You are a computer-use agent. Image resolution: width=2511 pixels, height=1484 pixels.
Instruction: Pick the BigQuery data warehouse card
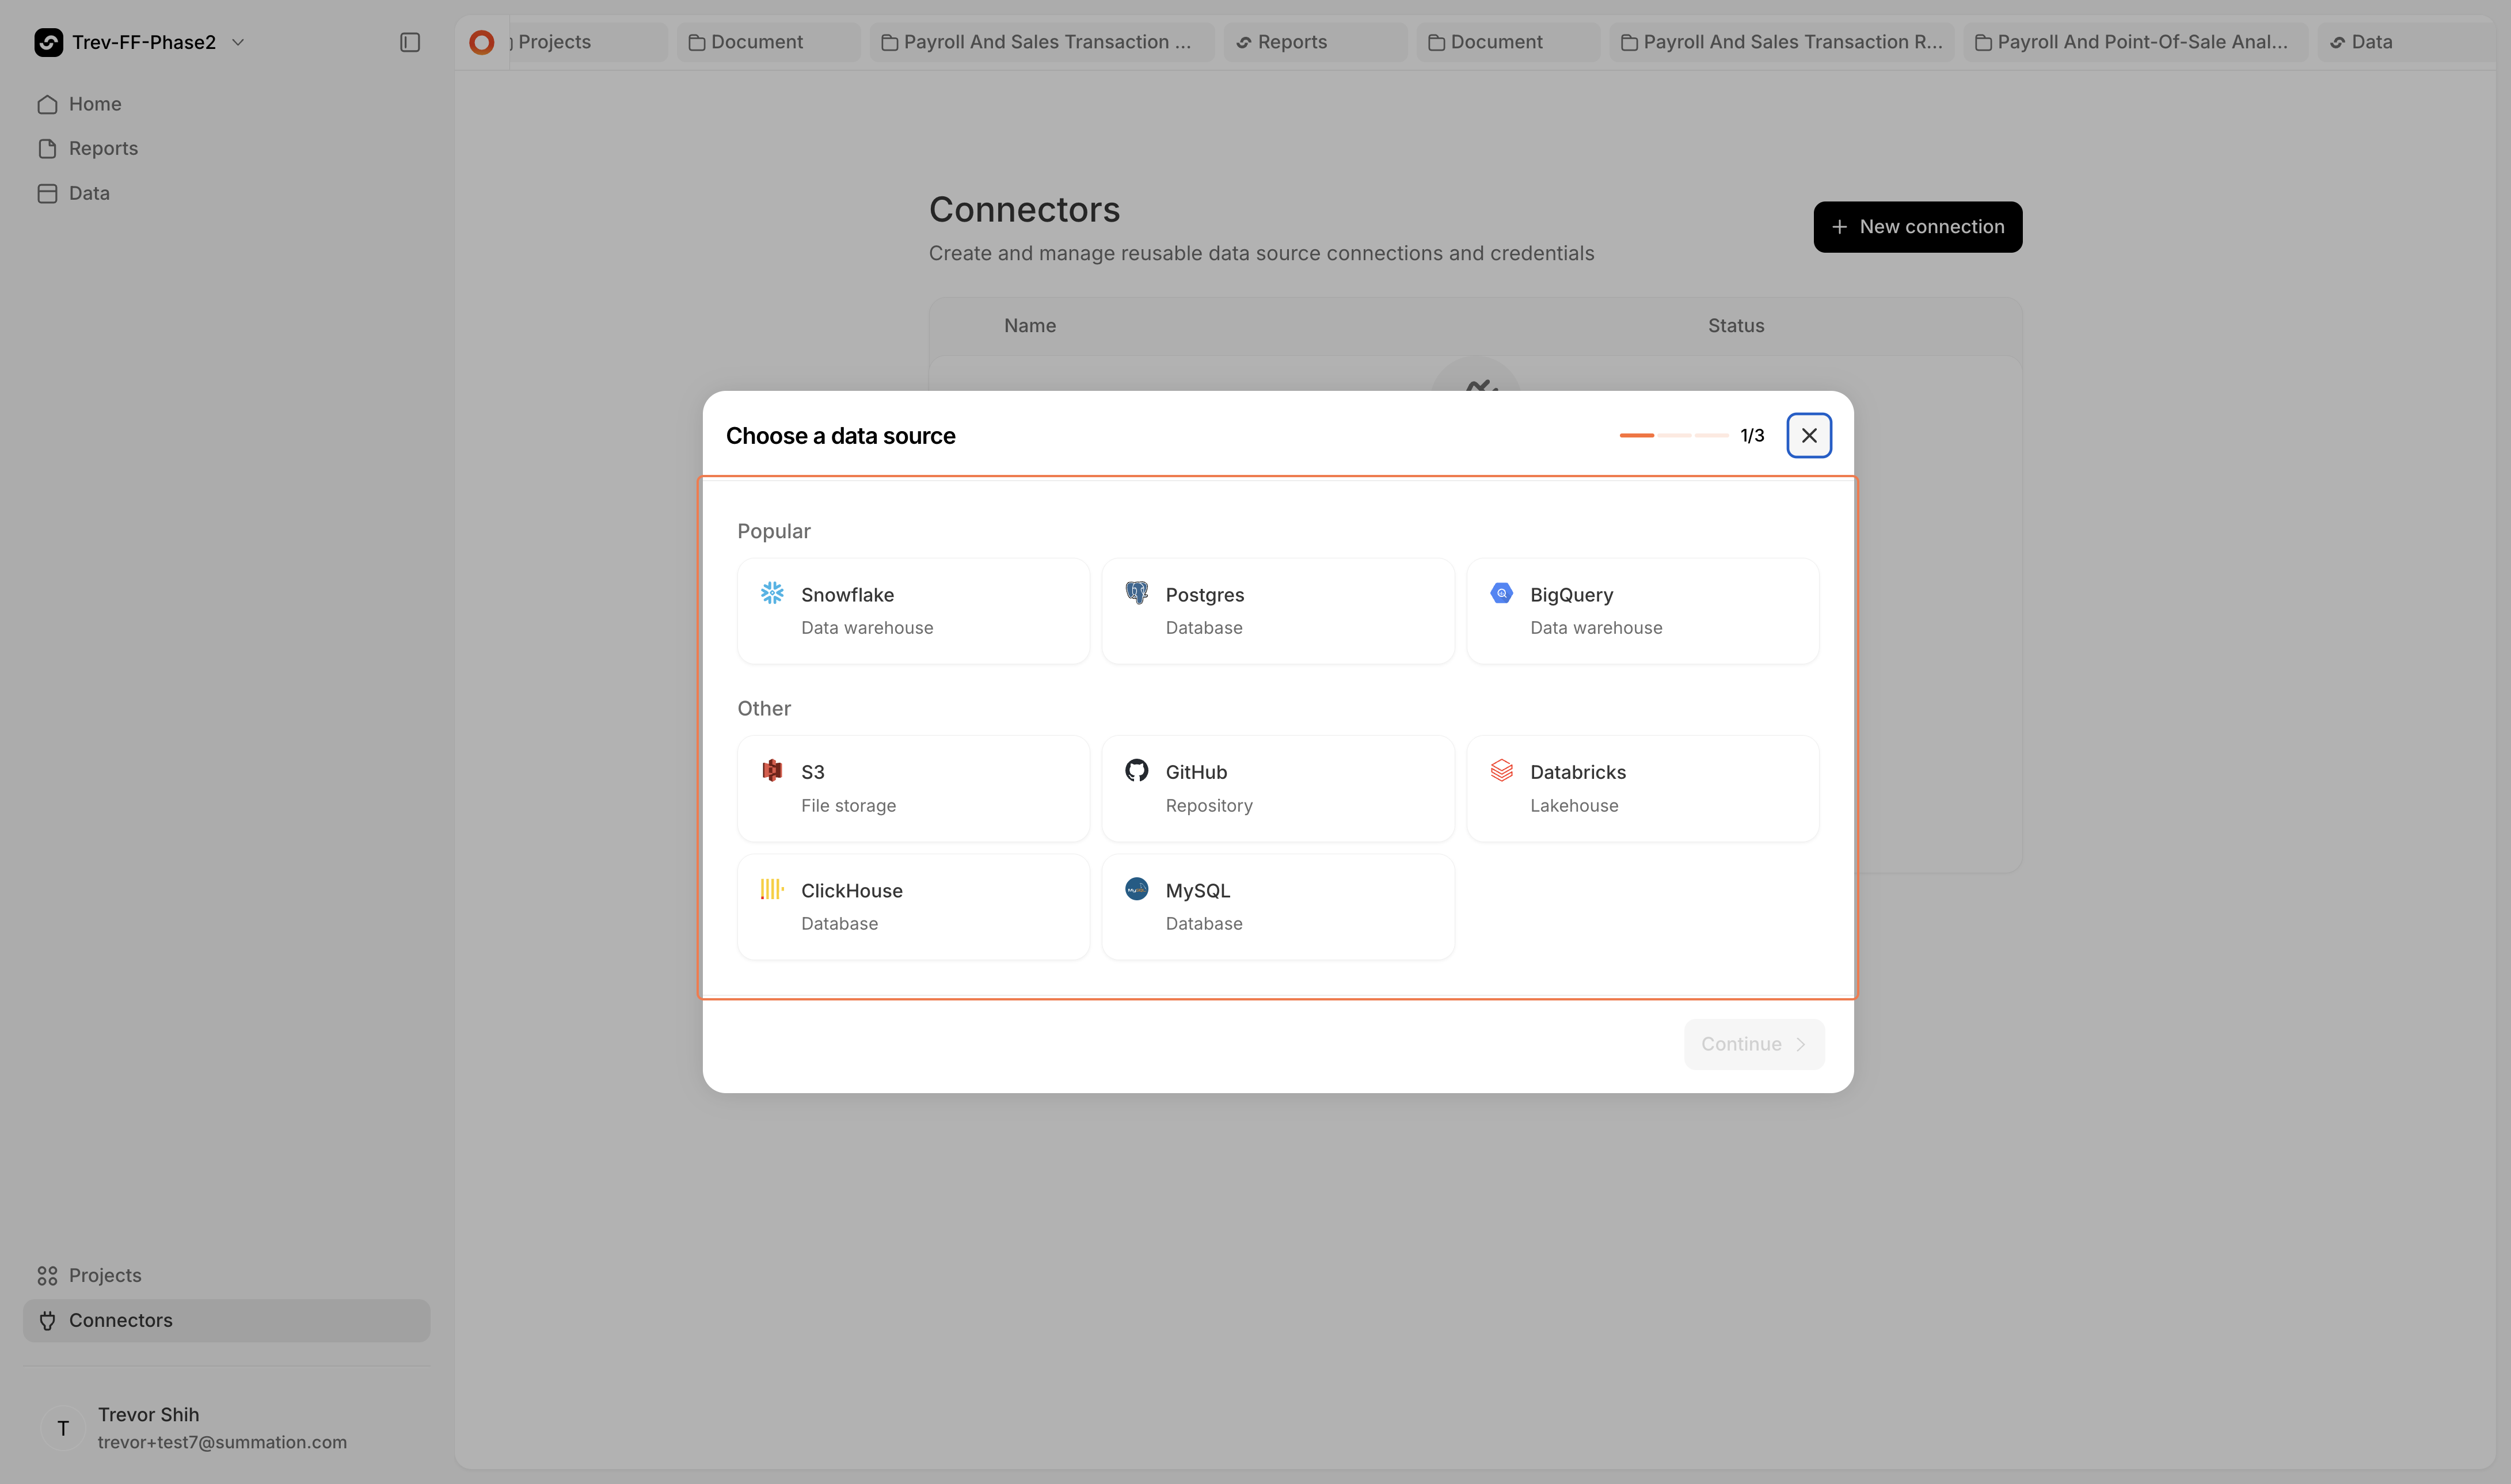(1642, 611)
